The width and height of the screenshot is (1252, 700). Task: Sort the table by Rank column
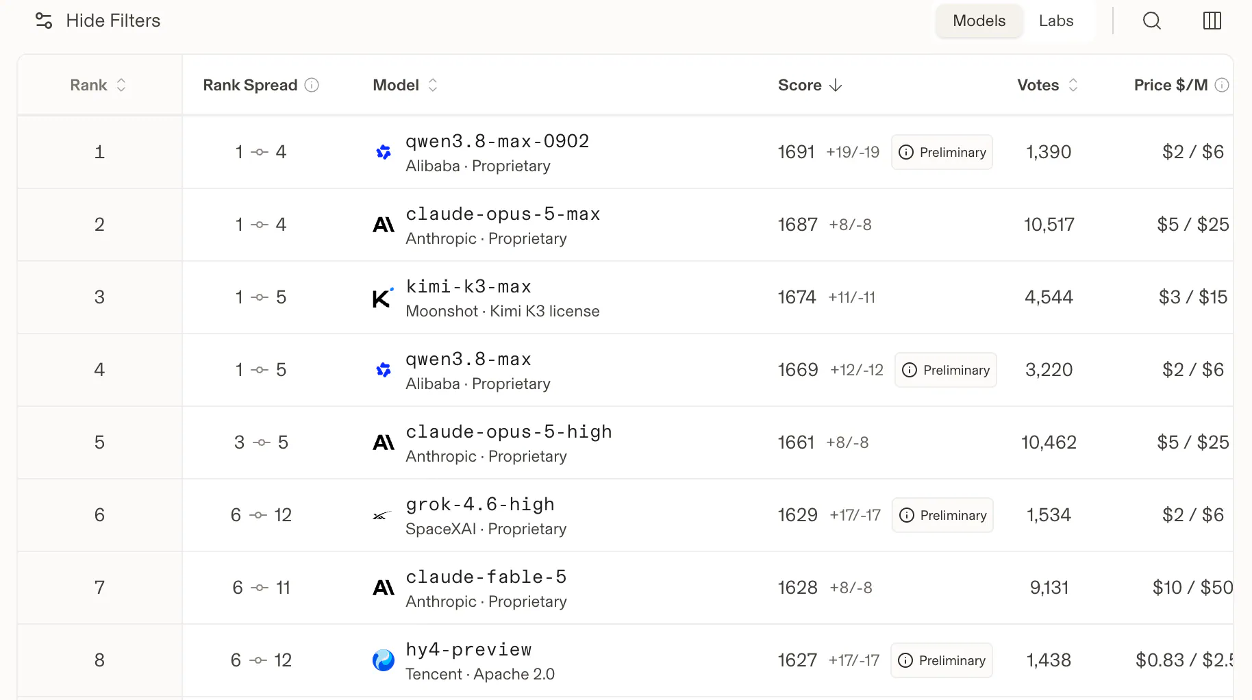tap(99, 85)
